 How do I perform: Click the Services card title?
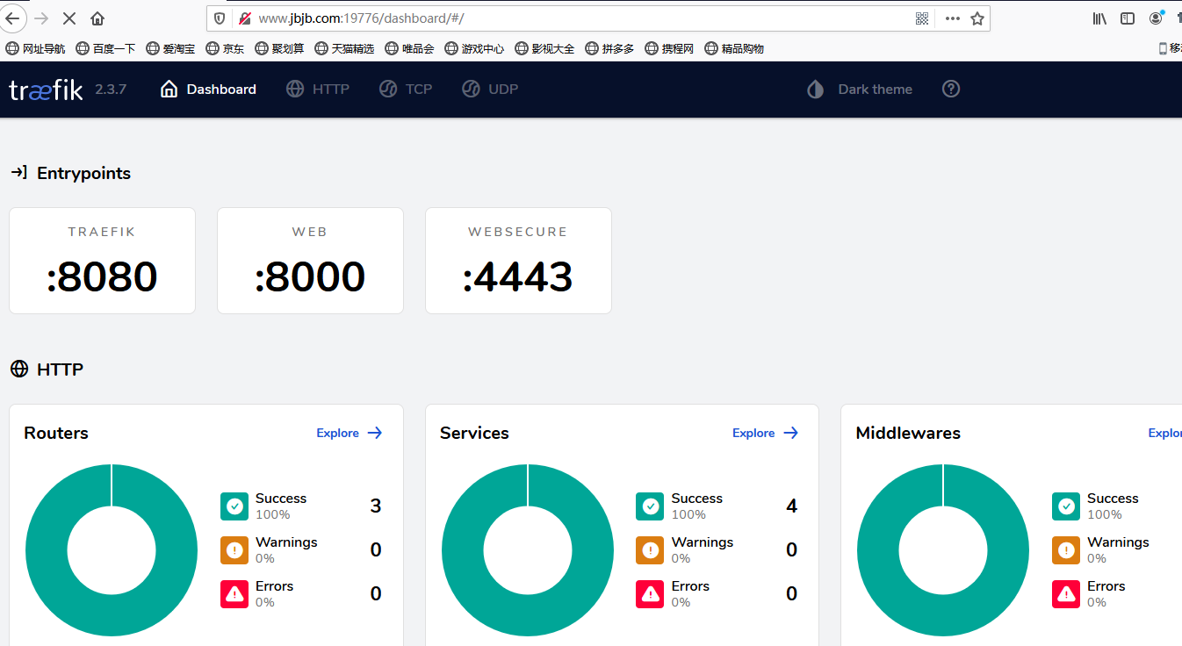click(474, 433)
